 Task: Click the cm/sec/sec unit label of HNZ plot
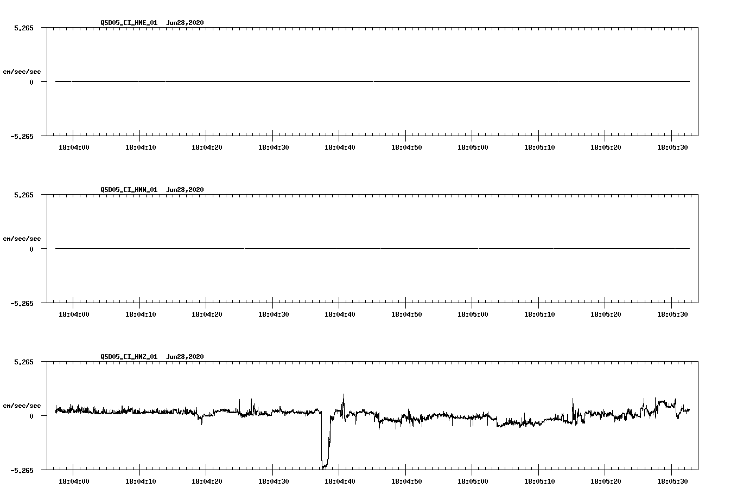click(x=22, y=406)
